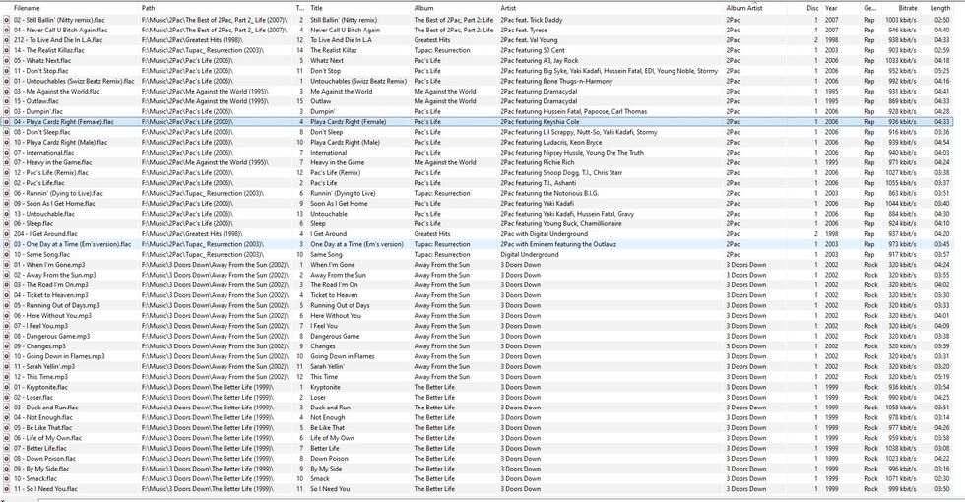
Task: Click the file icon beside '09 - Changes.mp3'
Action: point(7,346)
